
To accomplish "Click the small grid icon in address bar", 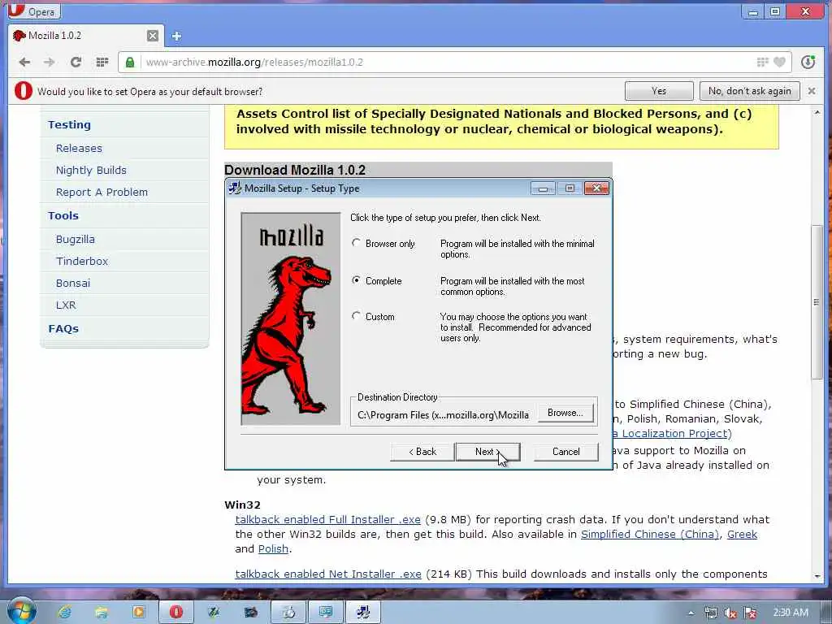I will click(x=762, y=62).
